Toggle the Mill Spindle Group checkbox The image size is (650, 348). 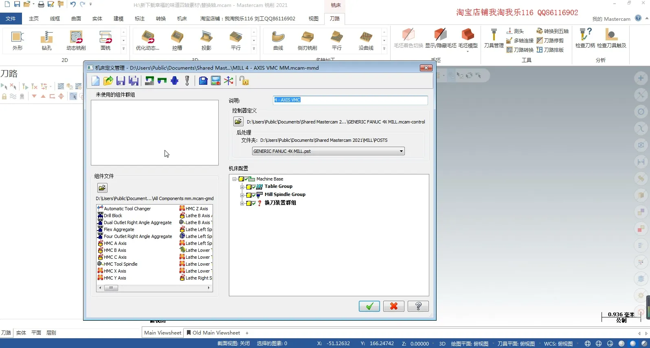(x=253, y=195)
